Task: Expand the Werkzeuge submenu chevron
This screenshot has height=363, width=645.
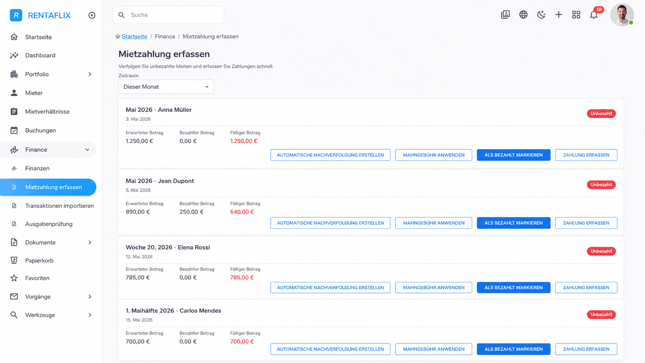Action: point(90,315)
